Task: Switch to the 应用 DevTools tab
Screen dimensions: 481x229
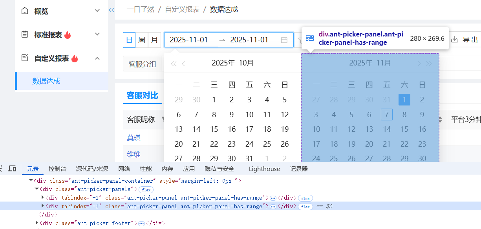Action: [x=189, y=169]
